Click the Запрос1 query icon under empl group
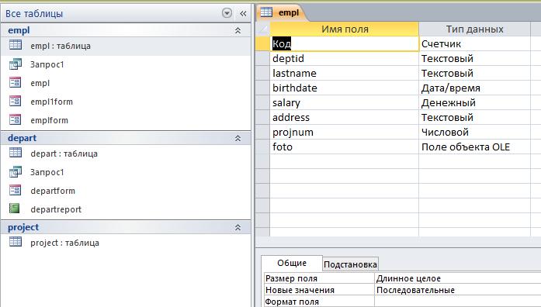This screenshot has width=541, height=307. tap(16, 64)
